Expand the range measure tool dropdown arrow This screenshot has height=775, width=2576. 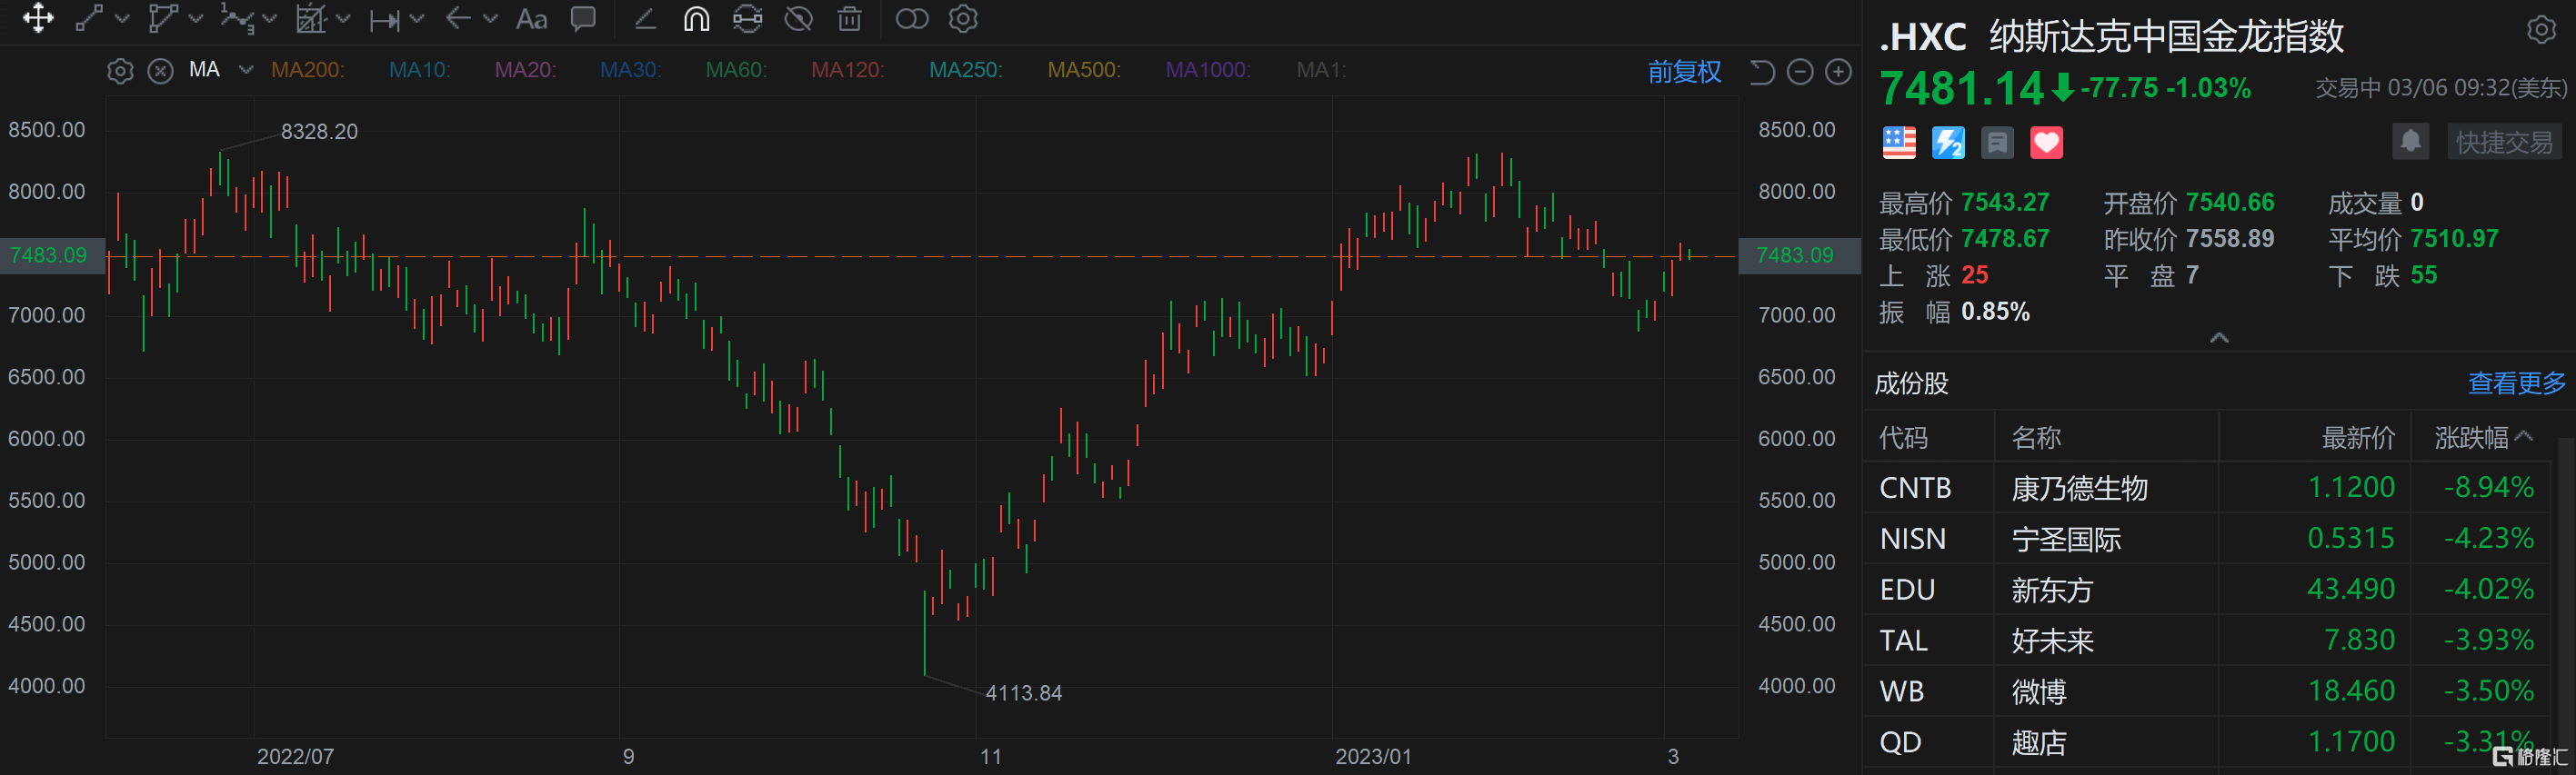pos(417,19)
